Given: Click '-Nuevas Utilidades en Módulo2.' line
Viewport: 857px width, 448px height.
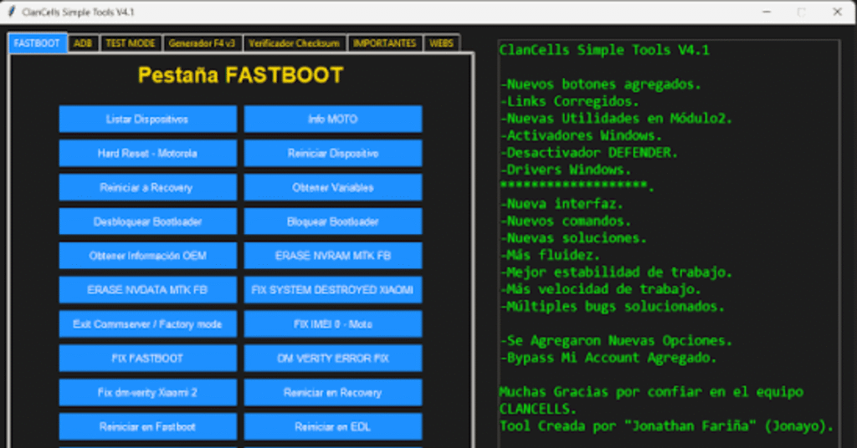Looking at the screenshot, I should 616,119.
